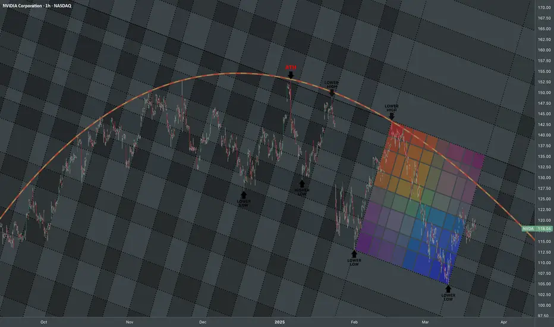Select the NVDA 118.04 current price tag
Viewport: 554px width, 327px height.
[537, 229]
